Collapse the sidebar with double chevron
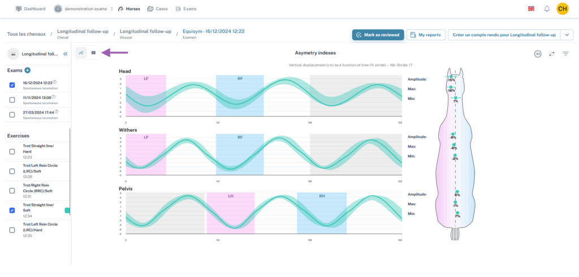The image size is (579, 277). pyautogui.click(x=65, y=54)
